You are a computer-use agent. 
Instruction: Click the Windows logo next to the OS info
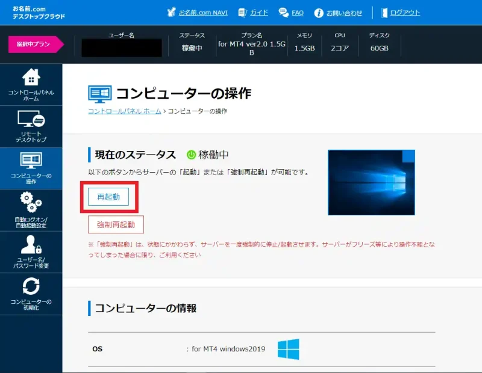point(288,348)
